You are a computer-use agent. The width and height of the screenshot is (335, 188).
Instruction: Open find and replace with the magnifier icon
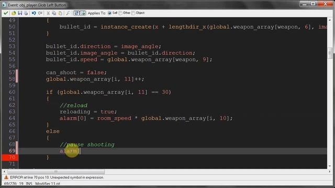tap(68, 13)
